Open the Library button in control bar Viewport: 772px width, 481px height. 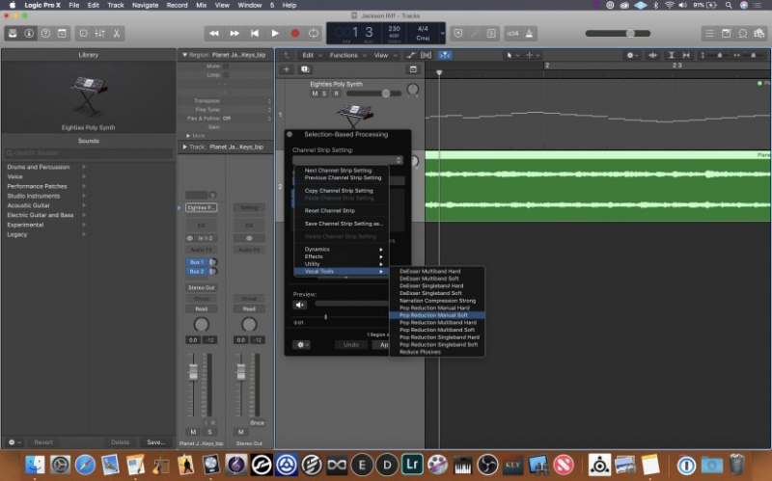coord(13,33)
